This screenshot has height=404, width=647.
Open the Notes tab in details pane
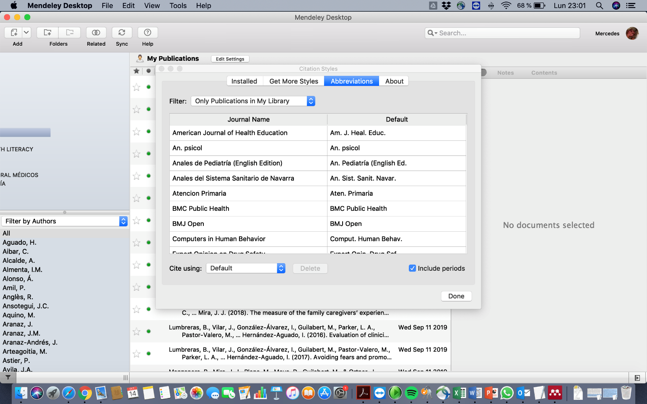pos(505,73)
